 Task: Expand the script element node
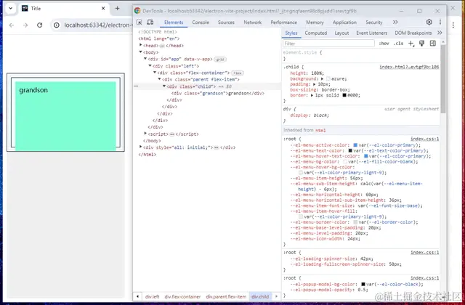(145, 134)
